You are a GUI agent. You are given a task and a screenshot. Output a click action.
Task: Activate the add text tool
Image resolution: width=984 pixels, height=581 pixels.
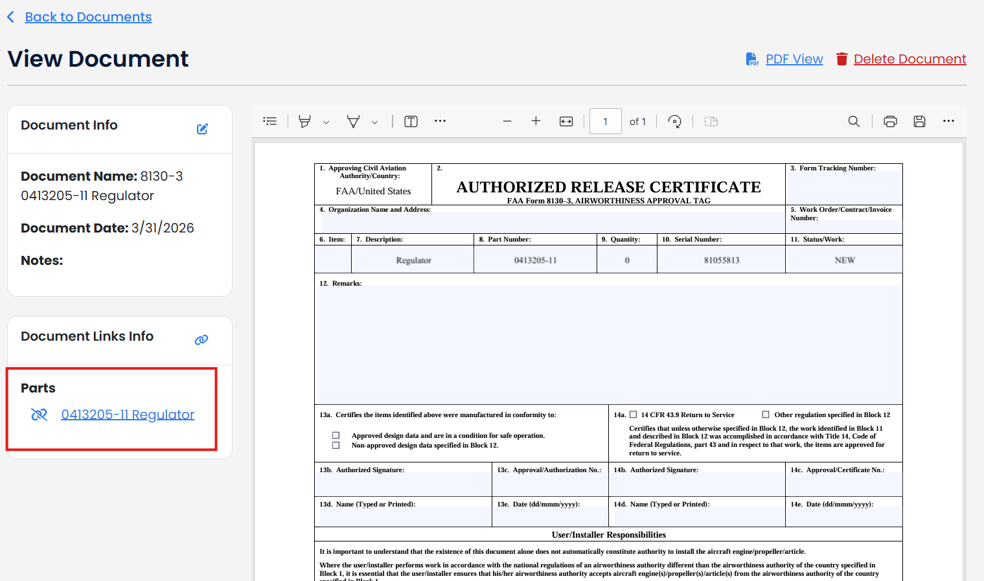tap(411, 121)
